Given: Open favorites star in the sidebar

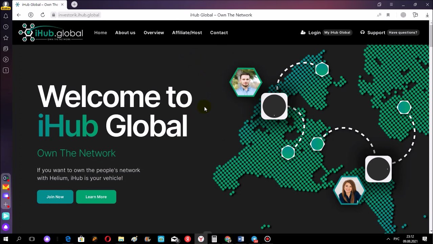Looking at the screenshot, I should click(6, 38).
